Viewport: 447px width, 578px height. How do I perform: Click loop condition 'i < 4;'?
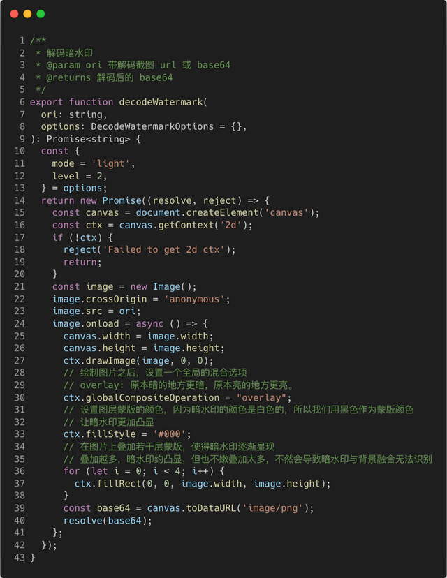[x=169, y=471]
